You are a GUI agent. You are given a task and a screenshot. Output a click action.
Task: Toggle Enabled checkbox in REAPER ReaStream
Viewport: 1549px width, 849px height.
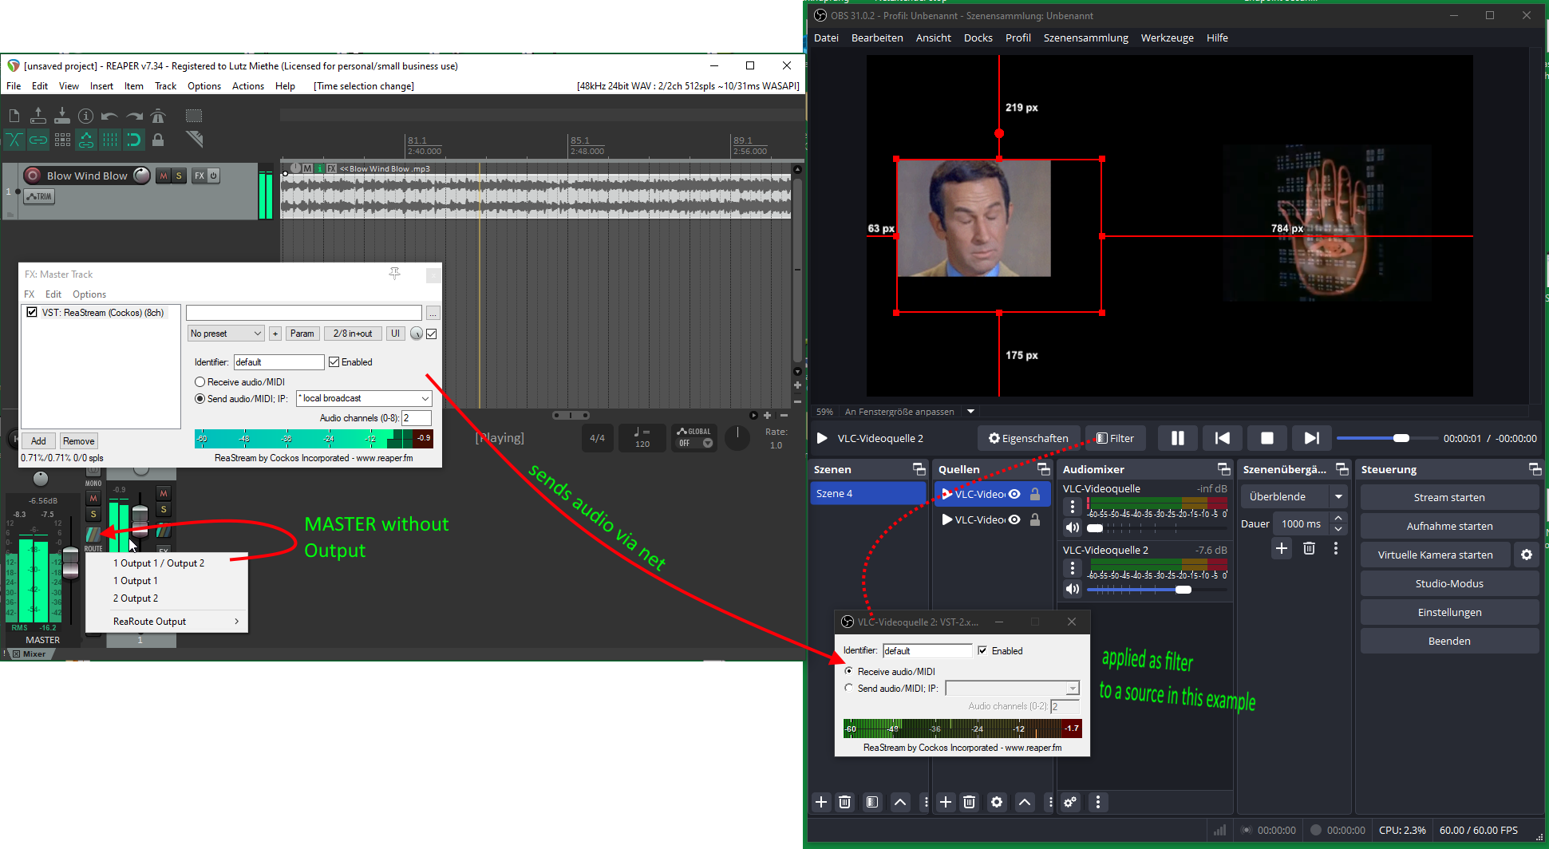click(x=334, y=362)
